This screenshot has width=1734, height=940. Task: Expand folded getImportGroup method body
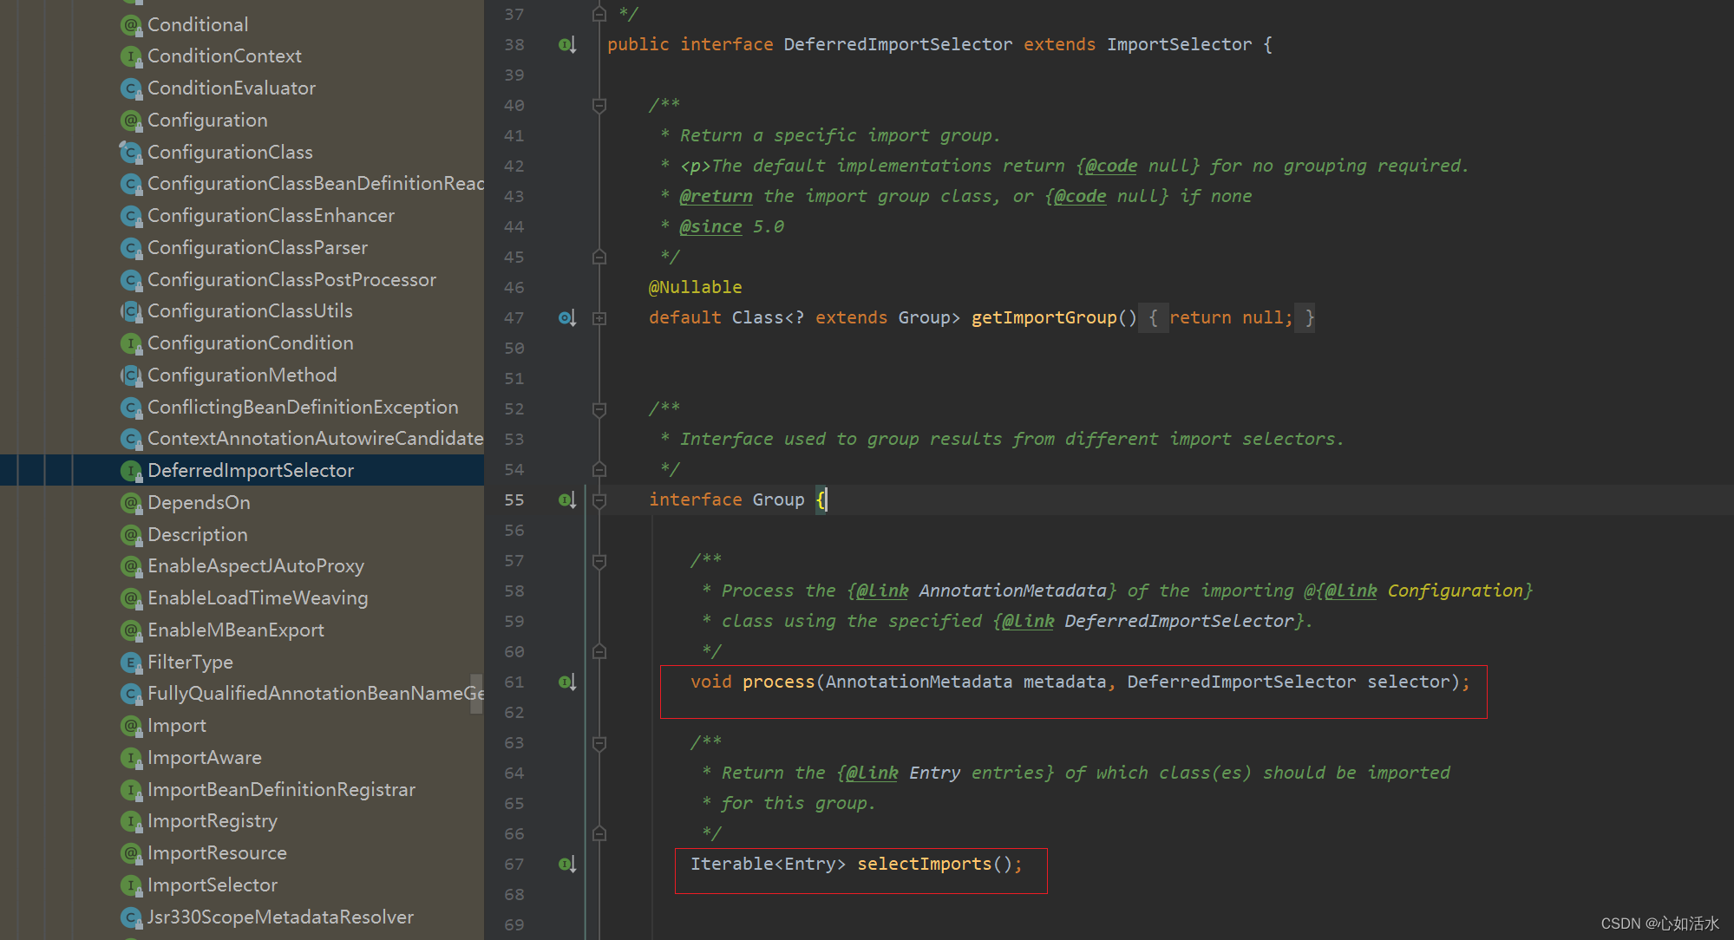599,318
